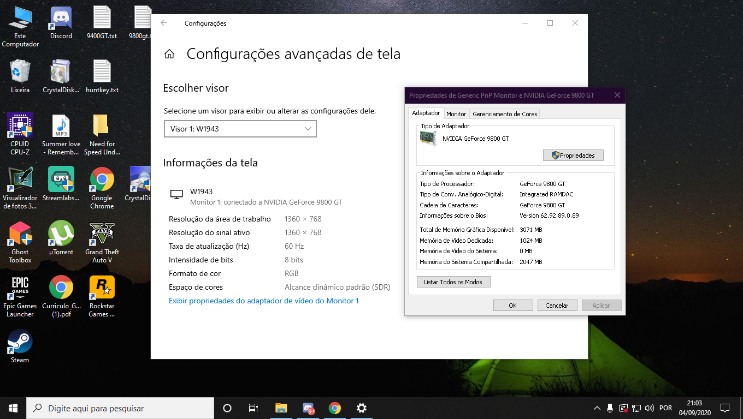743x419 pixels.
Task: Open Task View on taskbar
Action: click(253, 408)
